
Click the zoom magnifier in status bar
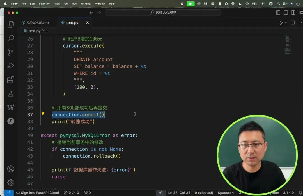tap(161, 193)
